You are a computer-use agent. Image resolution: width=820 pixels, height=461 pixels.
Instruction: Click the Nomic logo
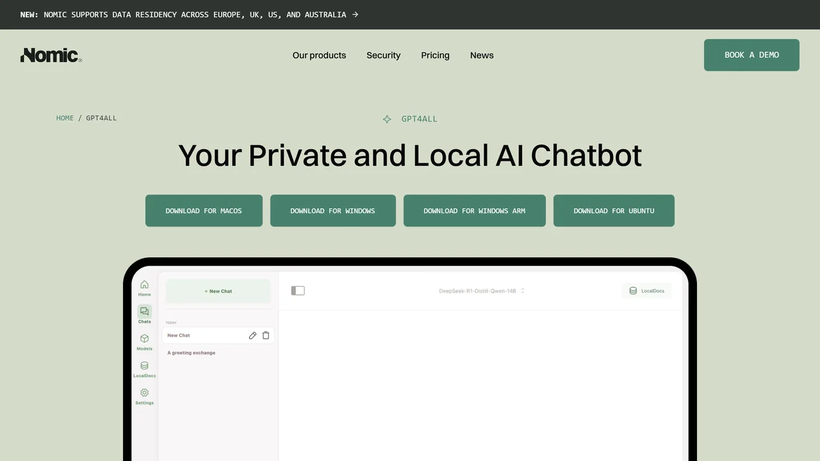pyautogui.click(x=51, y=55)
